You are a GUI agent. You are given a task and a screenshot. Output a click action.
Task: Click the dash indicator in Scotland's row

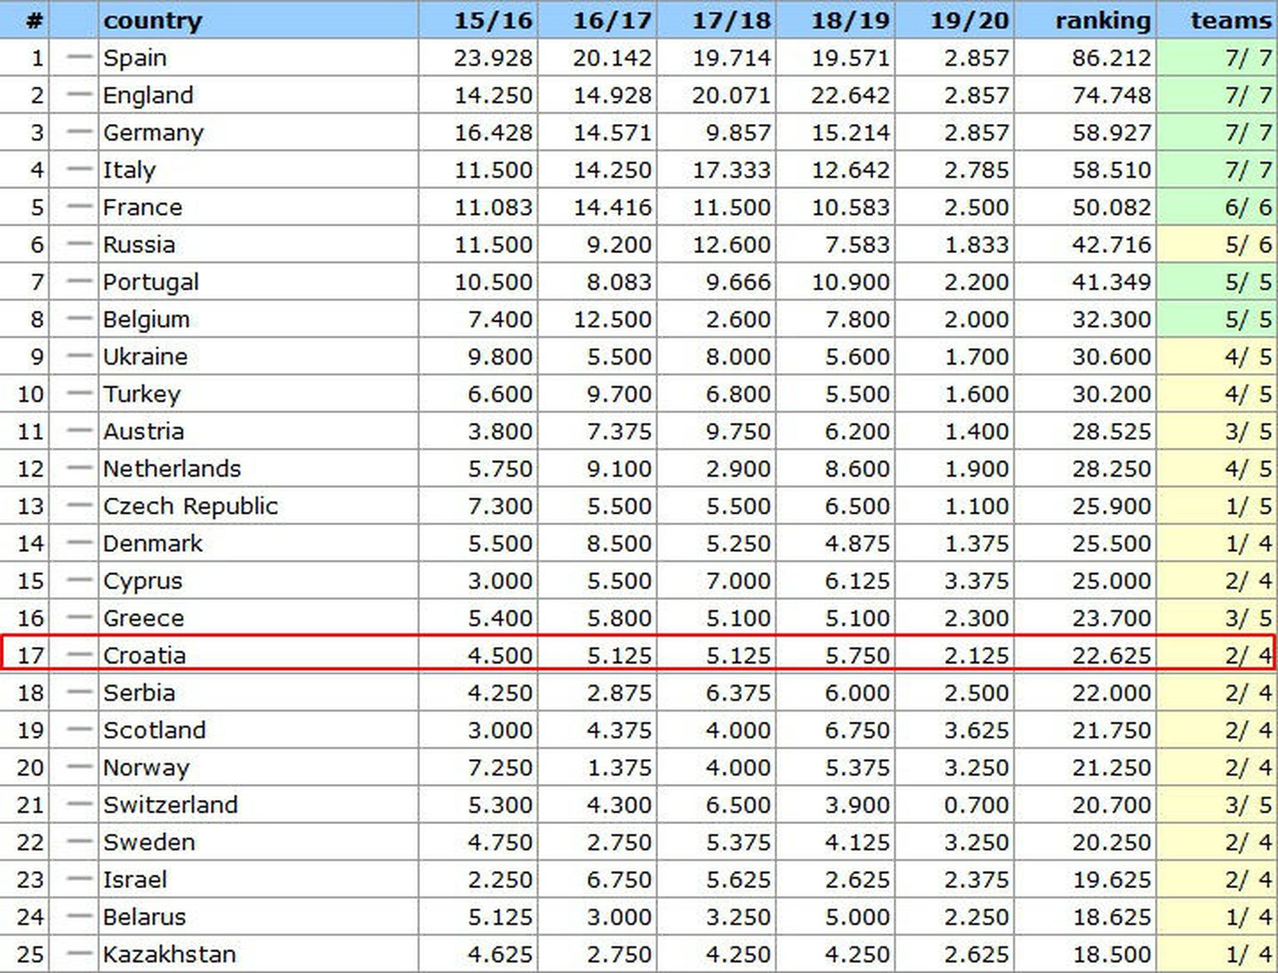78,730
